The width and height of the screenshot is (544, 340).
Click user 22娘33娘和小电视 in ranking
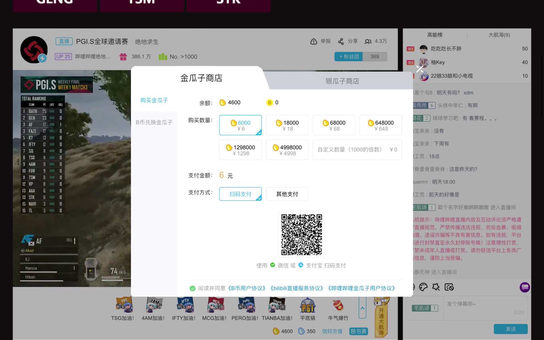(x=452, y=76)
